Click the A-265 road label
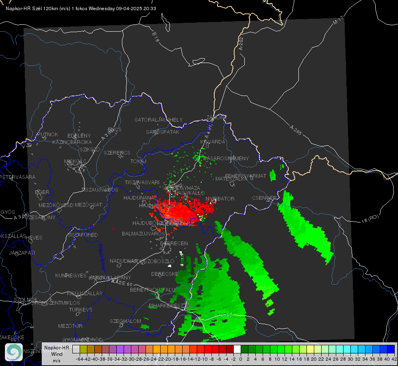The width and height of the screenshot is (398, 366). [x=296, y=130]
